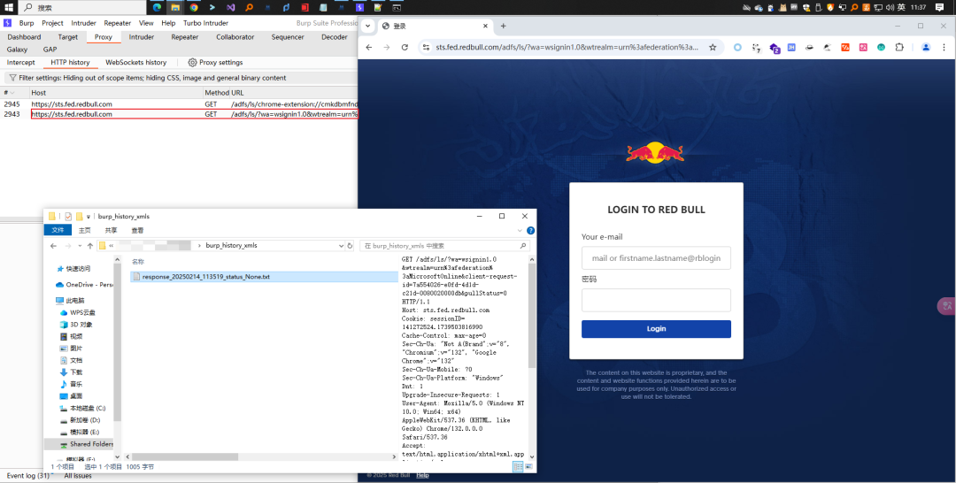Viewport: 956px width, 483px height.
Task: Open the Event log in Burp status bar
Action: coord(27,476)
